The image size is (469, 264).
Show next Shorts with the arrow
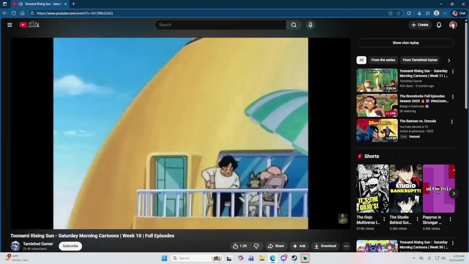454,194
